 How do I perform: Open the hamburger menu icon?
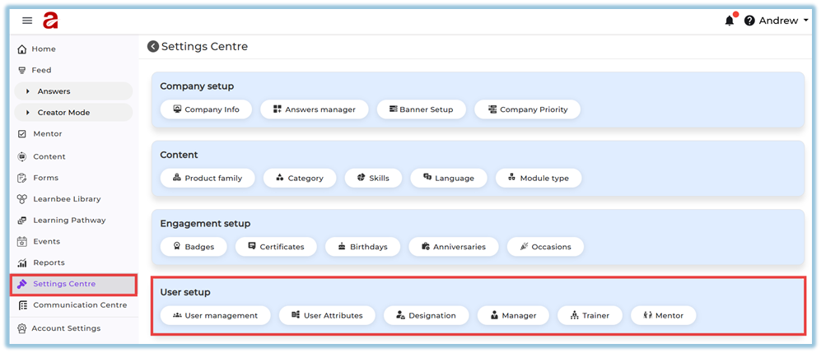[x=27, y=21]
